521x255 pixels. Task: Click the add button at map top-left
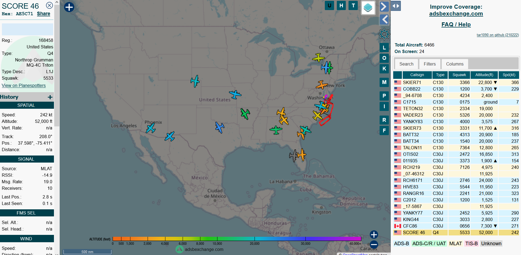click(69, 7)
